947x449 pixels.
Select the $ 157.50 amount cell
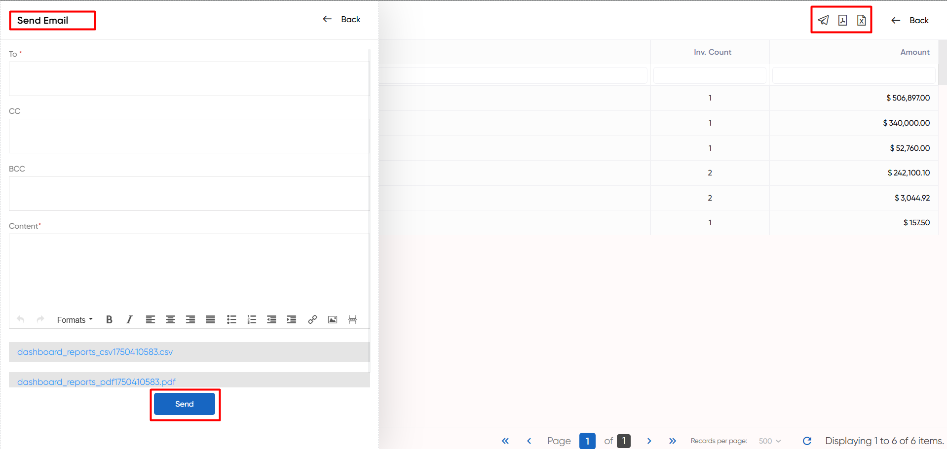click(854, 223)
